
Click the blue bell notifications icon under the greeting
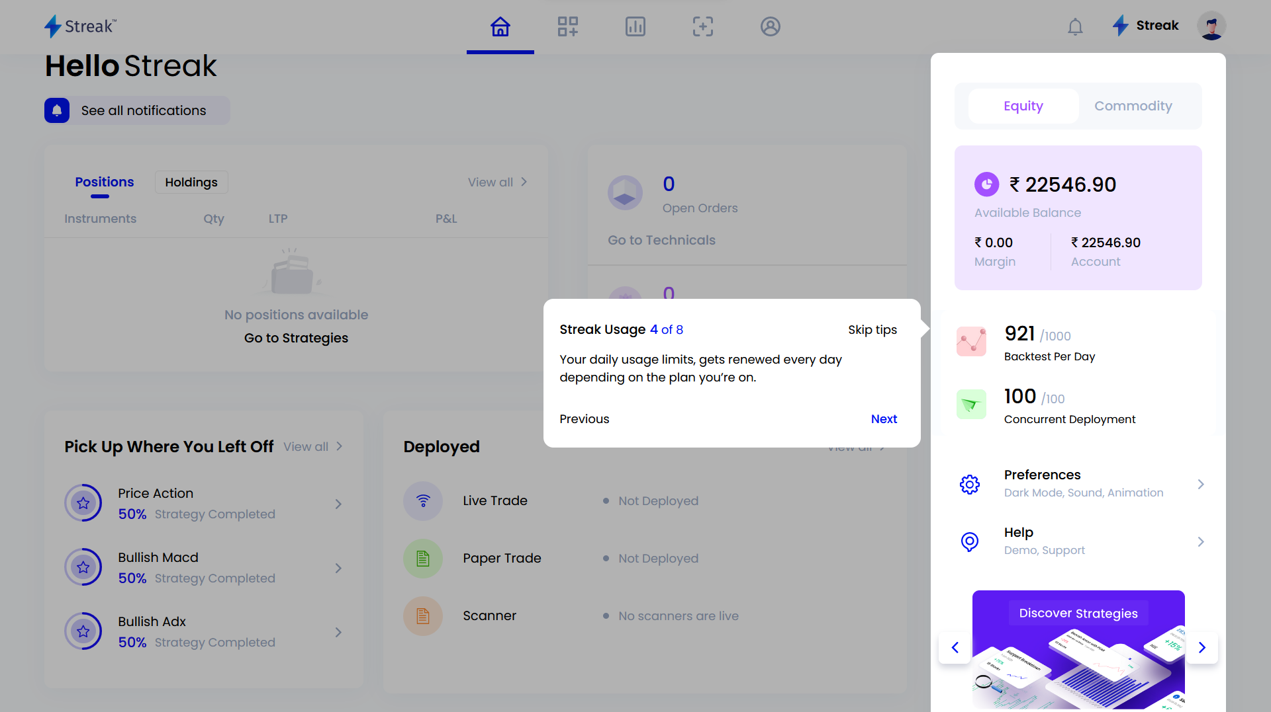coord(57,110)
